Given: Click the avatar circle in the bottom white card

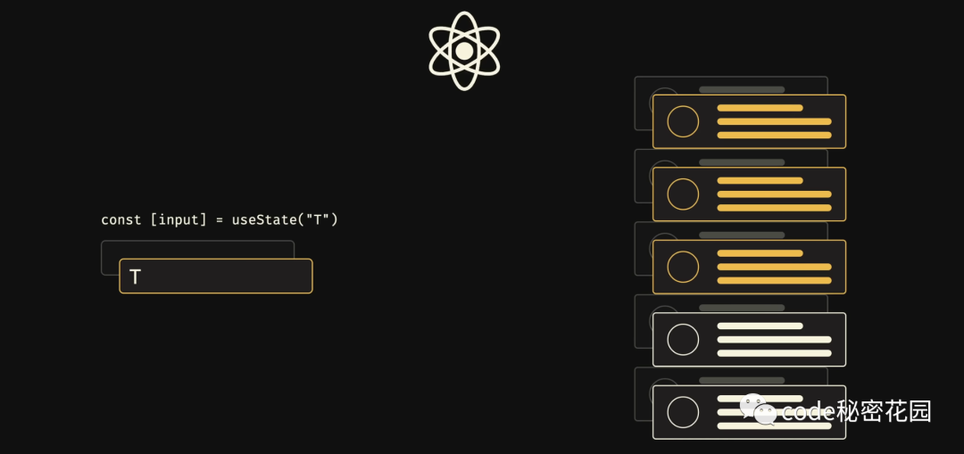Looking at the screenshot, I should 683,412.
